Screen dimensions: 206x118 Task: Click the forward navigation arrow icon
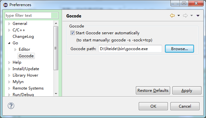point(185,16)
